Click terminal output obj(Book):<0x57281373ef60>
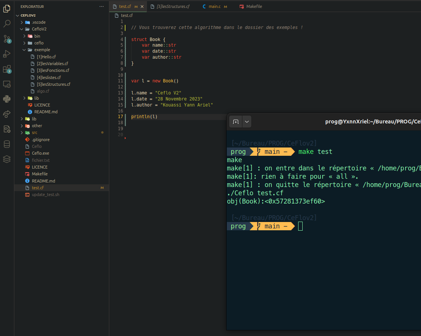421x336 pixels. pos(276,201)
